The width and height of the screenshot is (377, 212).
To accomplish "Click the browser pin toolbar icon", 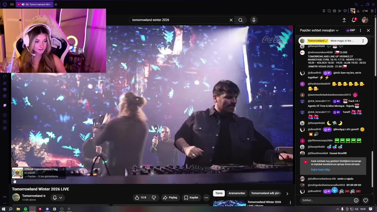I will [x=324, y=11].
